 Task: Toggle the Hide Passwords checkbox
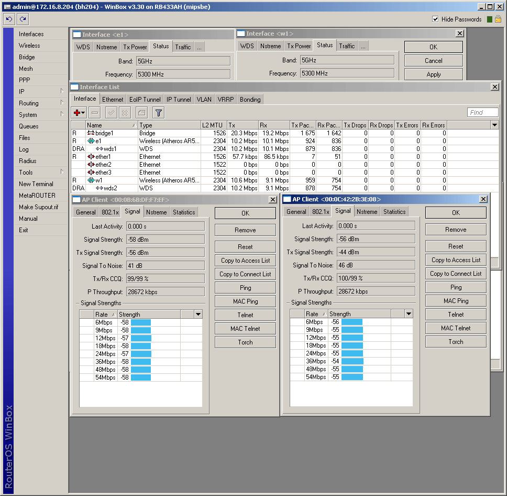click(435, 19)
